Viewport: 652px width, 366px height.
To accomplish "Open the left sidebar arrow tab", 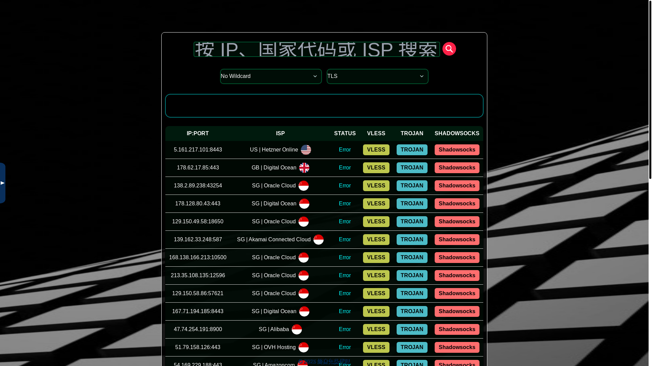I will [x=2, y=183].
